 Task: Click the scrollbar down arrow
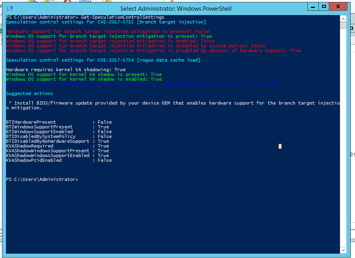click(343, 250)
